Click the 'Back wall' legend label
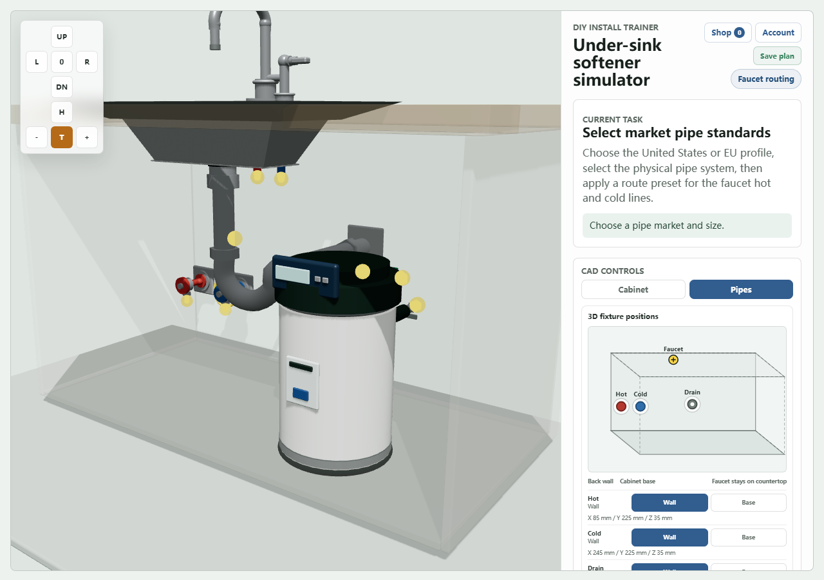 pos(601,481)
